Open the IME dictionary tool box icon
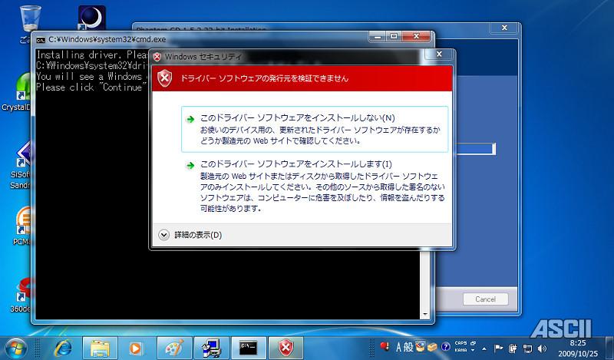 pos(432,347)
